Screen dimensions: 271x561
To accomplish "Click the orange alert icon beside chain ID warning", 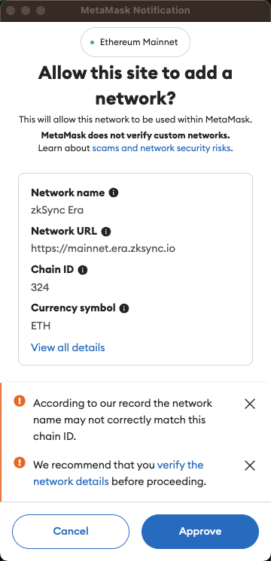I will point(20,401).
